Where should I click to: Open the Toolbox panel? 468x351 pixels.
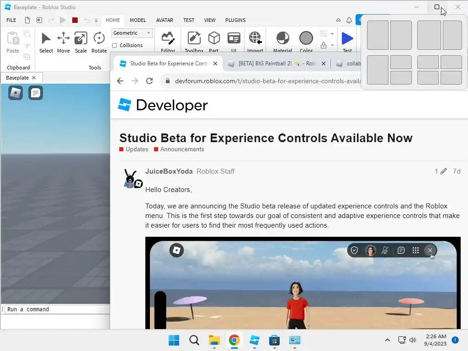(194, 42)
